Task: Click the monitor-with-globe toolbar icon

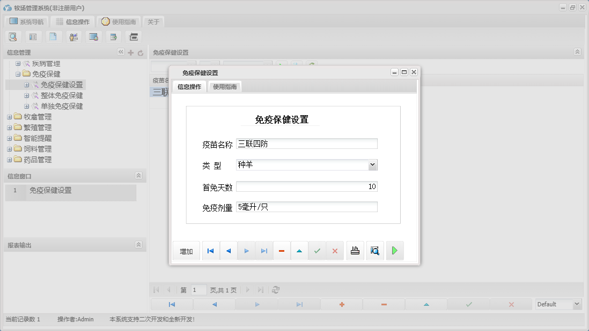Action: pos(93,36)
